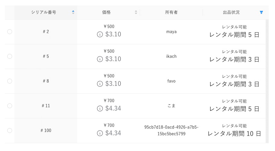275x151 pixels.
Task: Select the radio button for serial #8
Action: point(10,81)
